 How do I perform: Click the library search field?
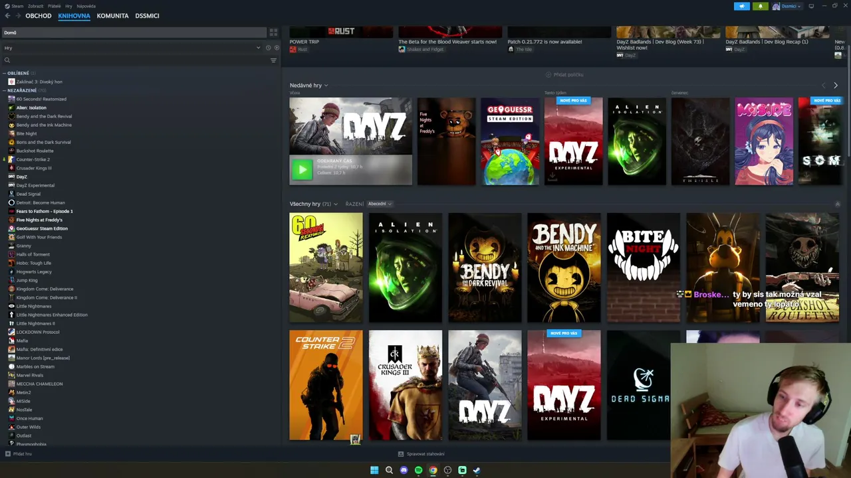[135, 60]
